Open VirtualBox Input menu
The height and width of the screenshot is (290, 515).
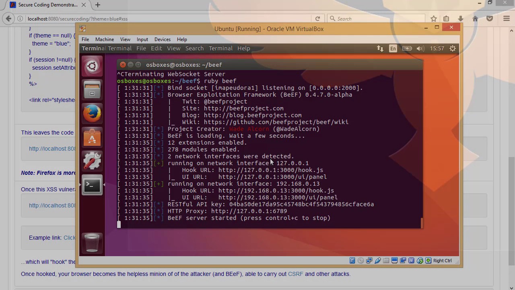142,39
